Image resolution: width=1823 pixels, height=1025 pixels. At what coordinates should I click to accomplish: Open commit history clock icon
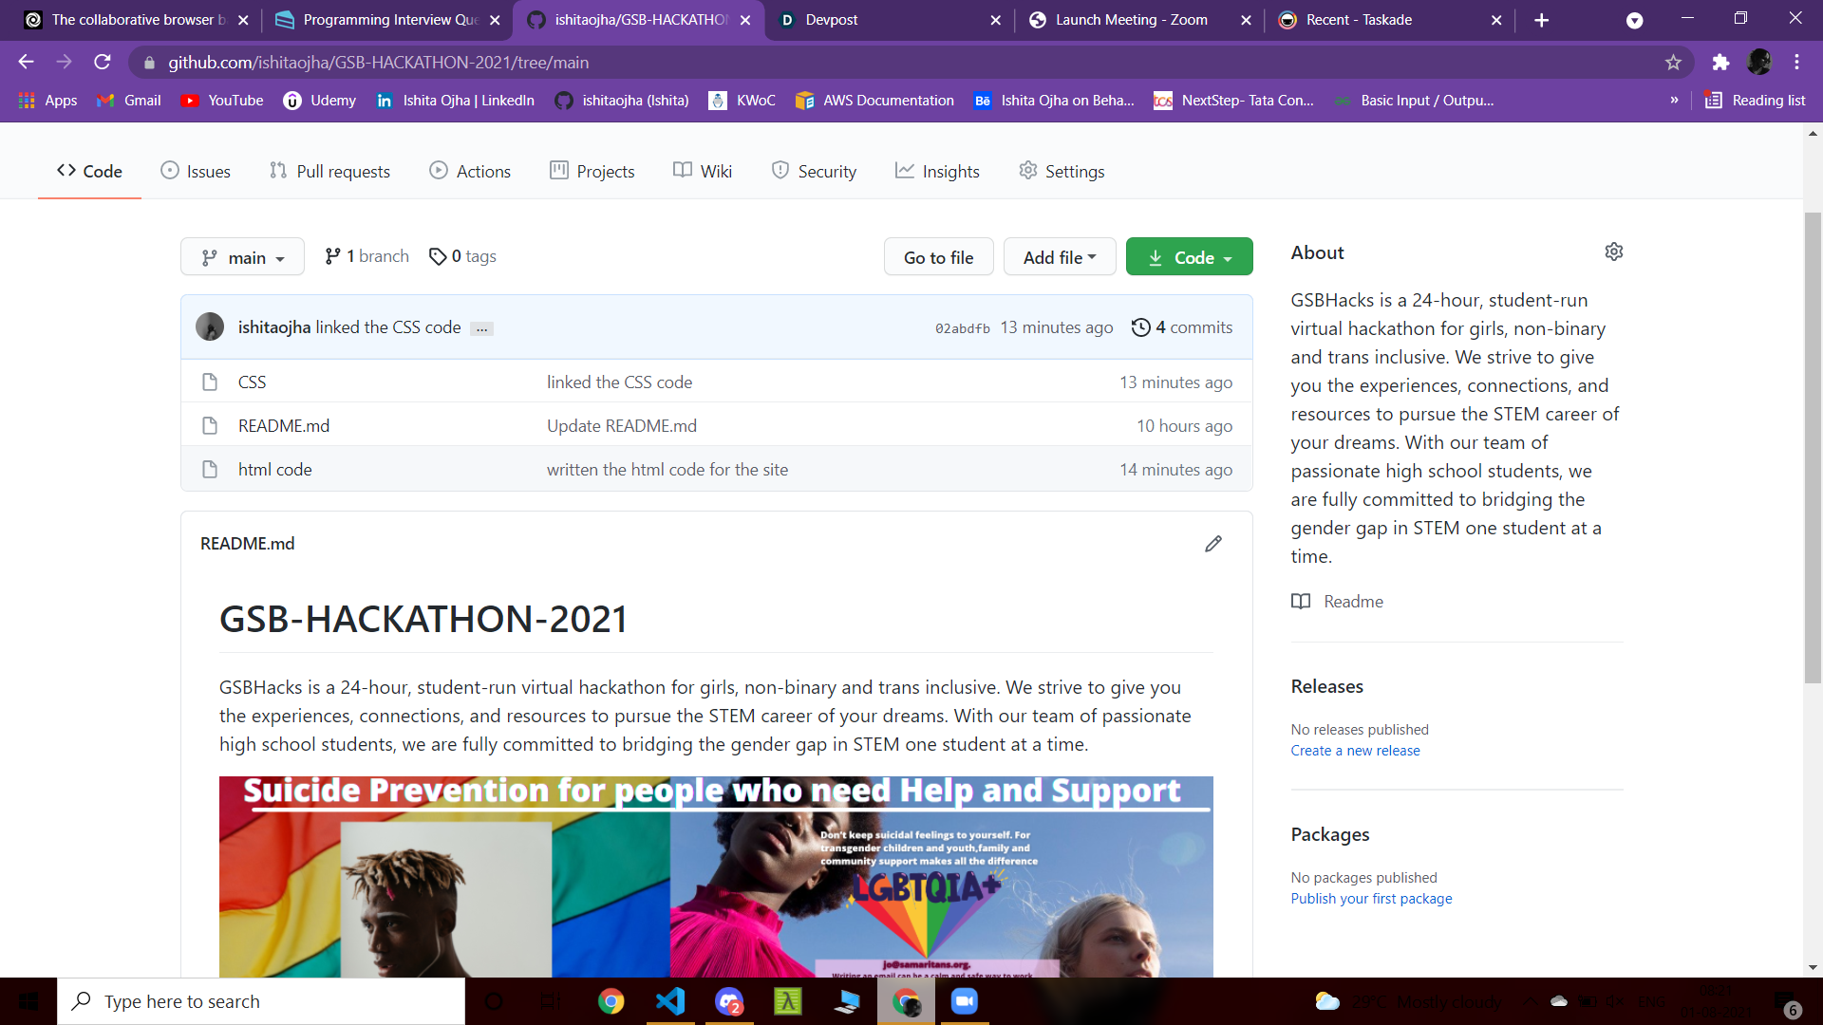(x=1140, y=327)
